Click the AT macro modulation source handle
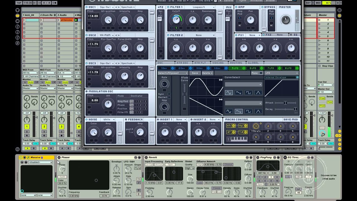Viewport: 357px width, 201px height. (x=234, y=132)
